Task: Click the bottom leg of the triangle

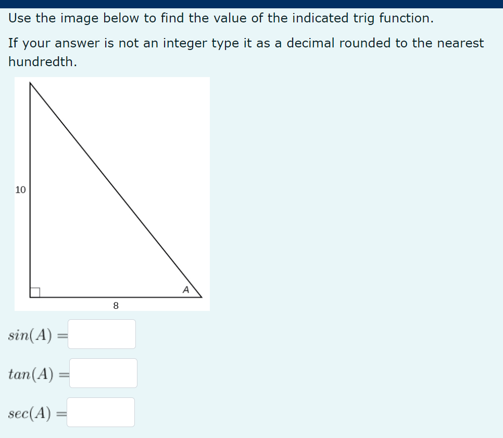Action: click(x=115, y=297)
